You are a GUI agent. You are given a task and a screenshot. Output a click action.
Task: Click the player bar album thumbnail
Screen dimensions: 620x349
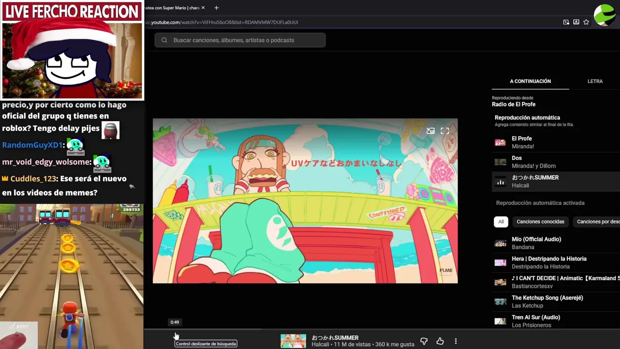click(293, 341)
